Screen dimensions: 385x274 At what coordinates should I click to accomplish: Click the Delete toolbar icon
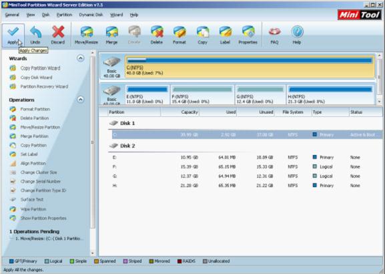[x=157, y=32]
